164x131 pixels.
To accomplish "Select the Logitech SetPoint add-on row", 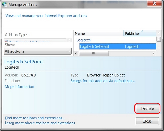I will pyautogui.click(x=118, y=46).
